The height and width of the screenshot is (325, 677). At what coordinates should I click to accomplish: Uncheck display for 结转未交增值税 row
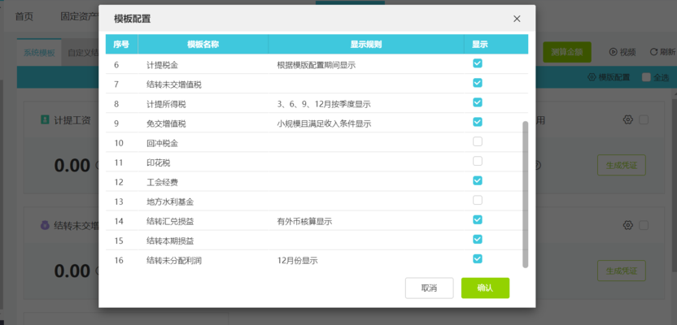coord(478,83)
